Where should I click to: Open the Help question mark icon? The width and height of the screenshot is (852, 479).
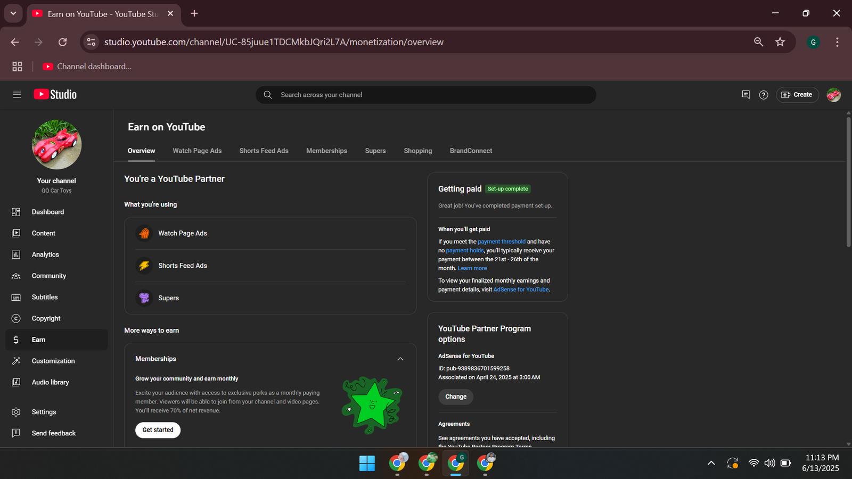[764, 95]
